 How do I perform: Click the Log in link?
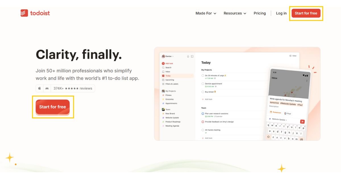[x=281, y=13]
